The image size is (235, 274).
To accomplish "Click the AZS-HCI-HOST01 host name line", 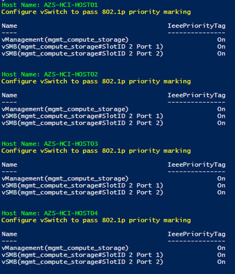I will tap(49, 5).
